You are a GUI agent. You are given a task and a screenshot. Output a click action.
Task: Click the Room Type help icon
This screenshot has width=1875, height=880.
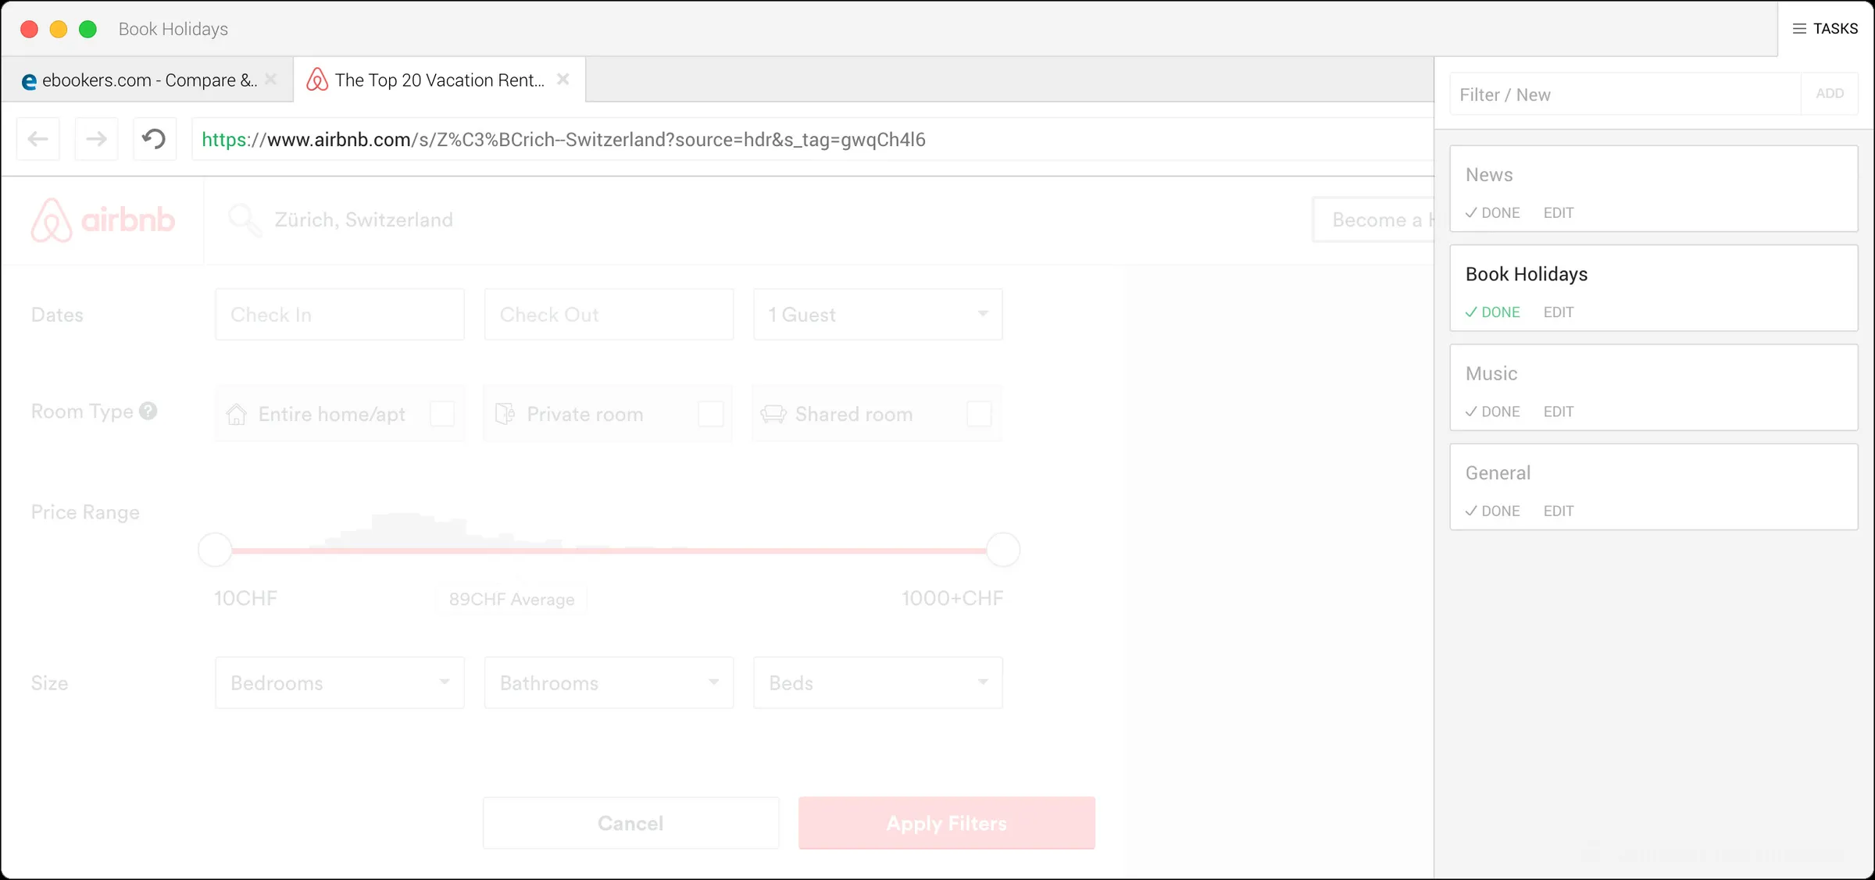coord(148,411)
